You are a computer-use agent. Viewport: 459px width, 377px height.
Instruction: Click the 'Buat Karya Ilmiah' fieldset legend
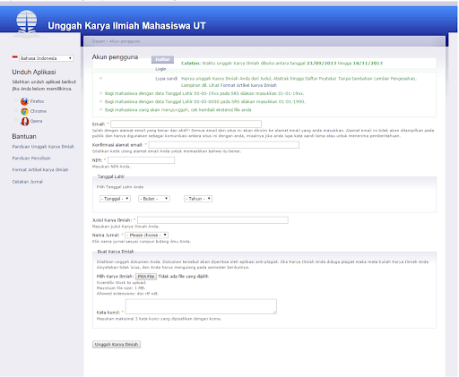[x=116, y=252]
